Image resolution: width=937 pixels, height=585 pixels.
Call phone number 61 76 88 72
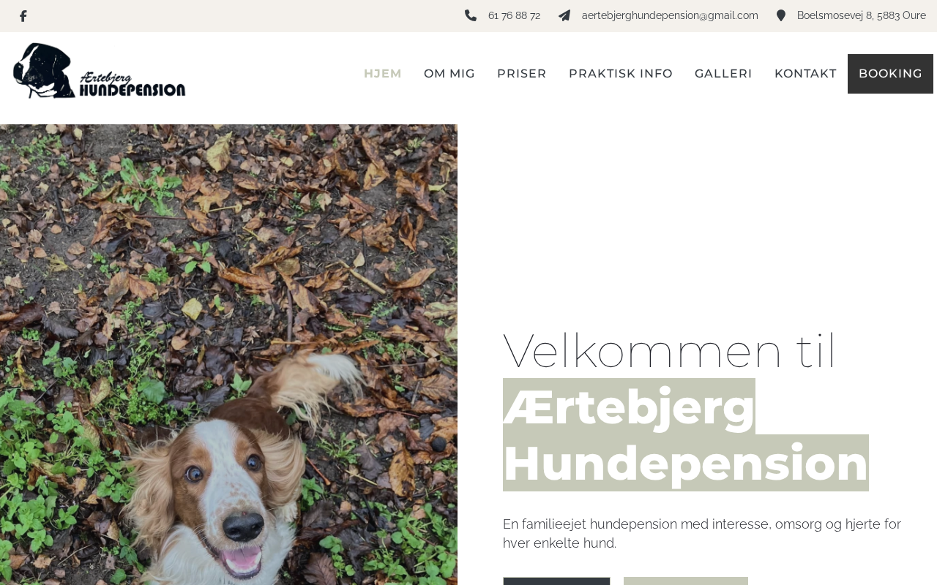[x=514, y=15]
